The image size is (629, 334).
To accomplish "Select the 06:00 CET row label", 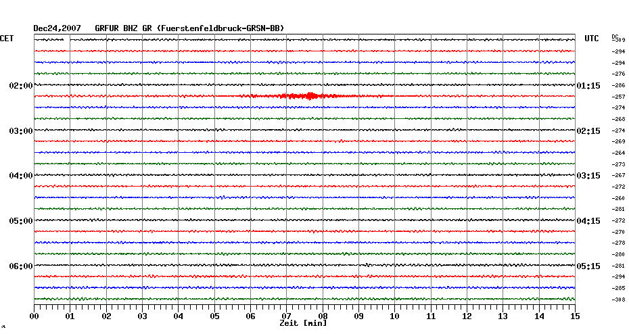I will click(21, 266).
